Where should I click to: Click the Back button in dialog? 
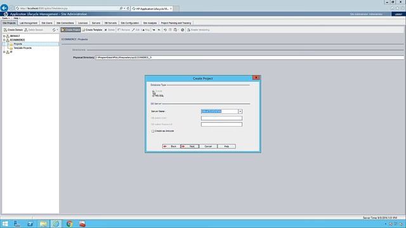pos(171,146)
